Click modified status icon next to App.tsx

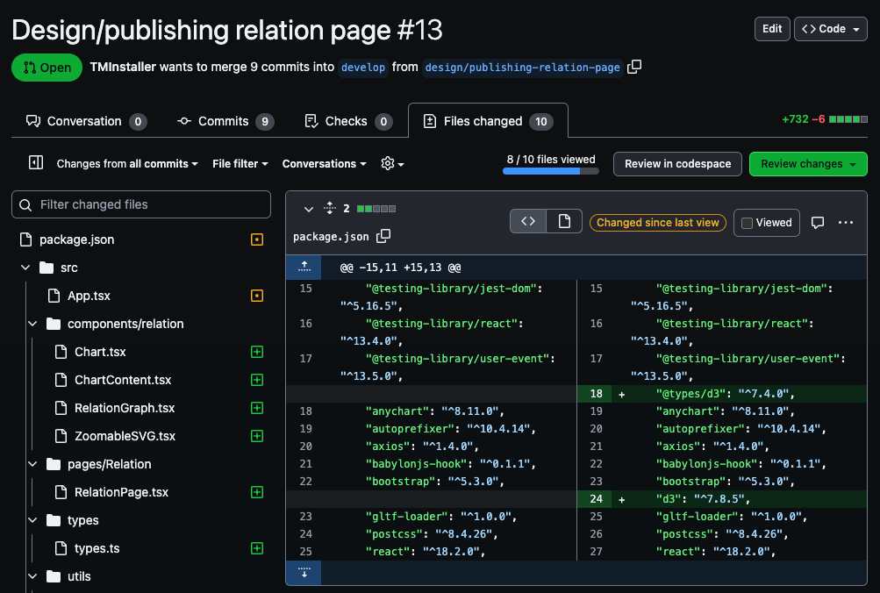[257, 296]
